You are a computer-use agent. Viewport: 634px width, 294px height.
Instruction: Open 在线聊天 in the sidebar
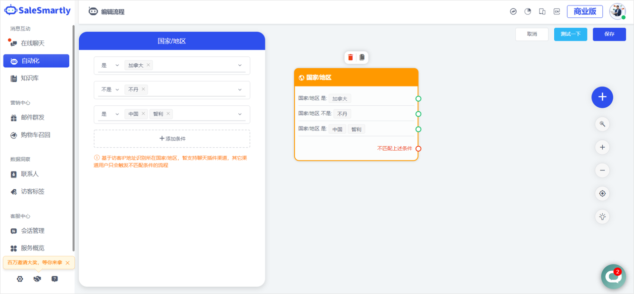[32, 43]
